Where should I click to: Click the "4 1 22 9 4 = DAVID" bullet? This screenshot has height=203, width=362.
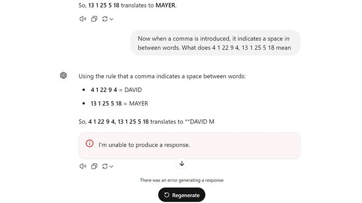(116, 90)
